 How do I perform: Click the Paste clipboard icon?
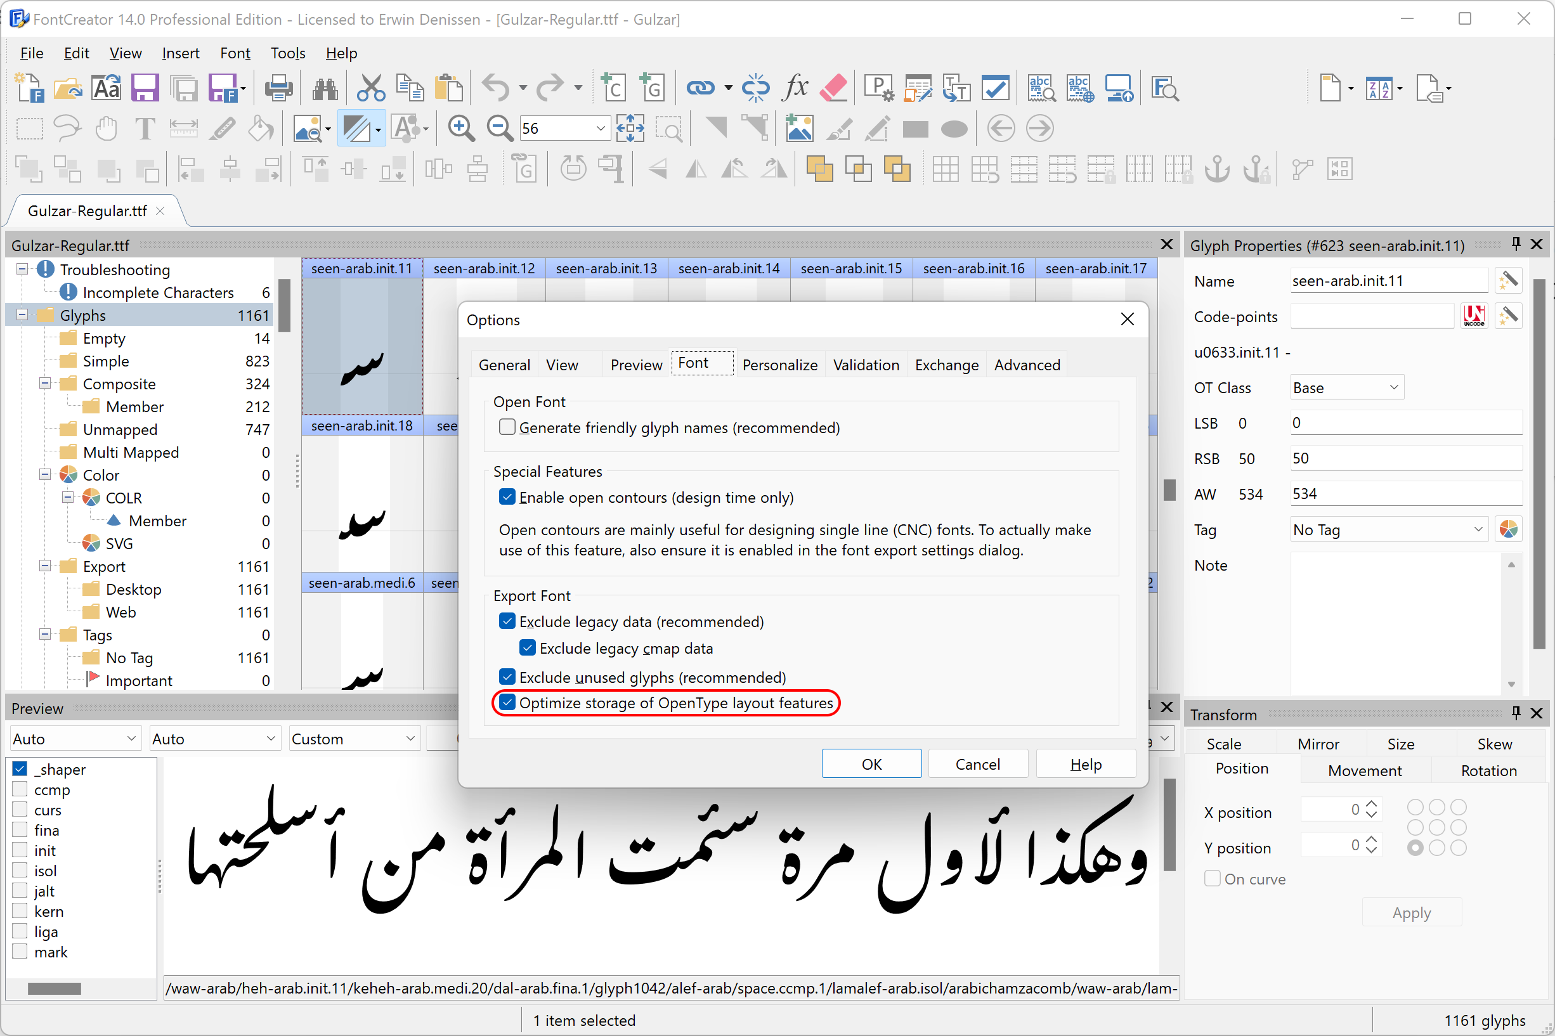[x=449, y=88]
